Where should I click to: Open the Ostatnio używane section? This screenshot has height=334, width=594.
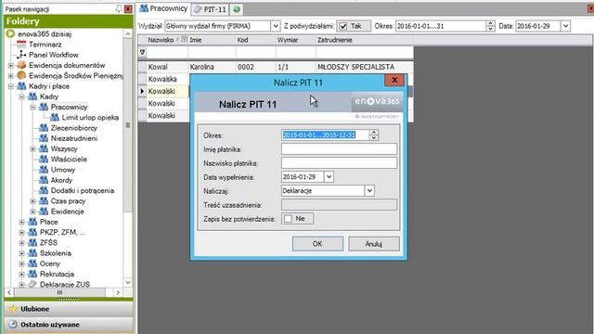coord(69,325)
